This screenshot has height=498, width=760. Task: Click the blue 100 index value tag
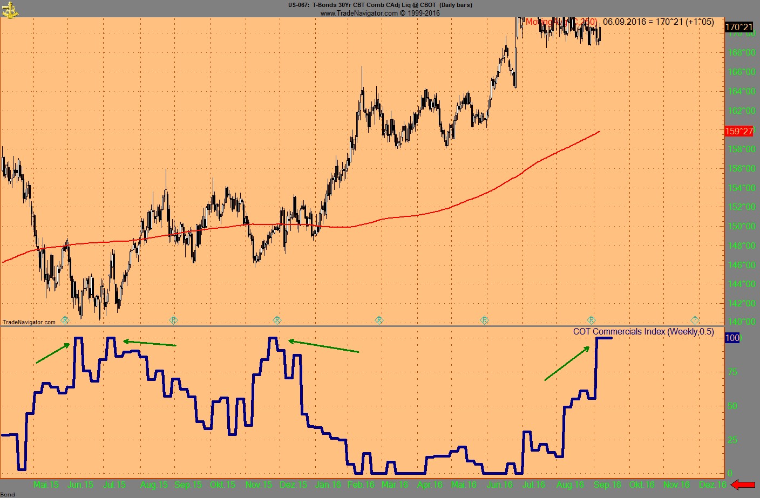coord(732,338)
